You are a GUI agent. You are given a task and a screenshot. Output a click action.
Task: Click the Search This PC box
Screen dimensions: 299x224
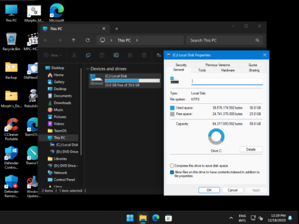(224, 40)
